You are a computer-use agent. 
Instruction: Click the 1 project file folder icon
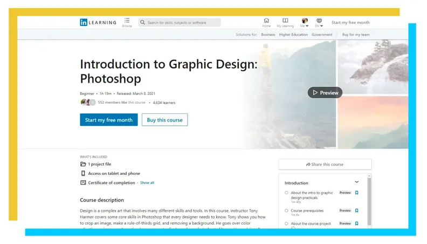[x=83, y=164]
